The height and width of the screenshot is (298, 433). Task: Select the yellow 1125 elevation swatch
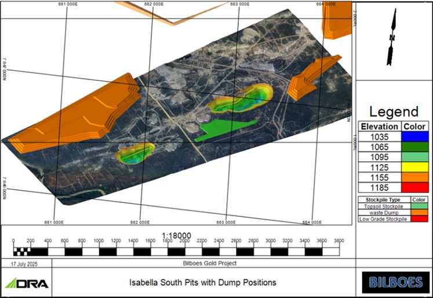tap(414, 168)
